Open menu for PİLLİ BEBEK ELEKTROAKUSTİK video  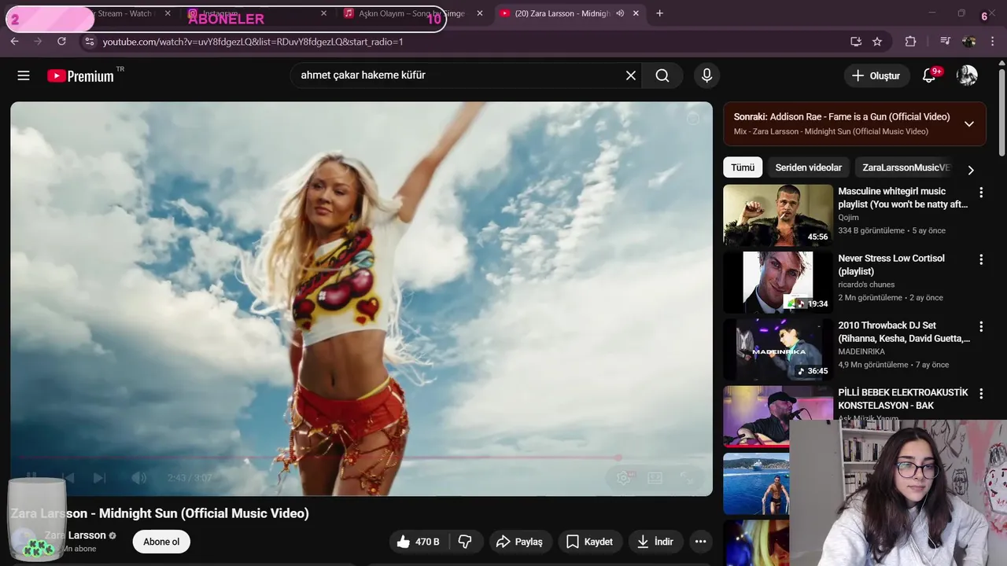981,393
